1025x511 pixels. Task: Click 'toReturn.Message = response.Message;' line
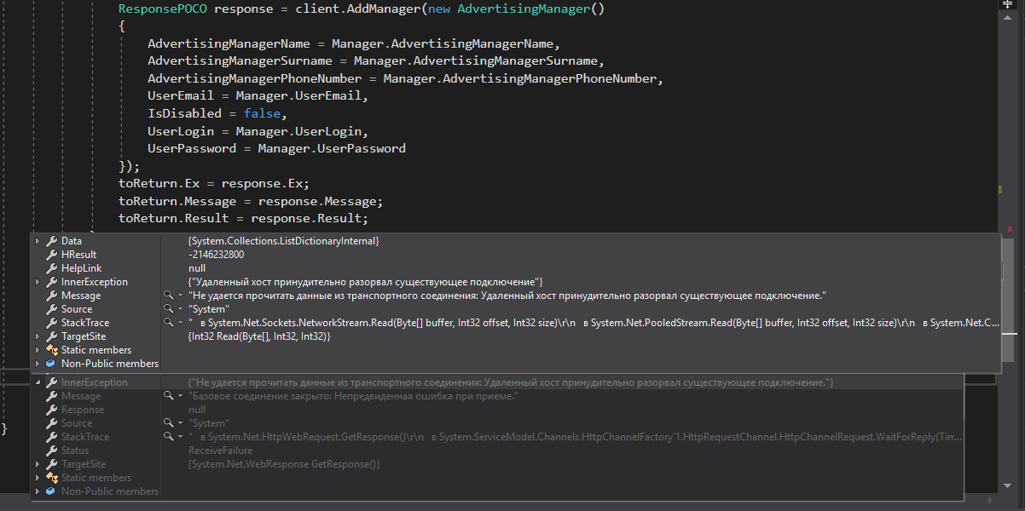tap(251, 201)
